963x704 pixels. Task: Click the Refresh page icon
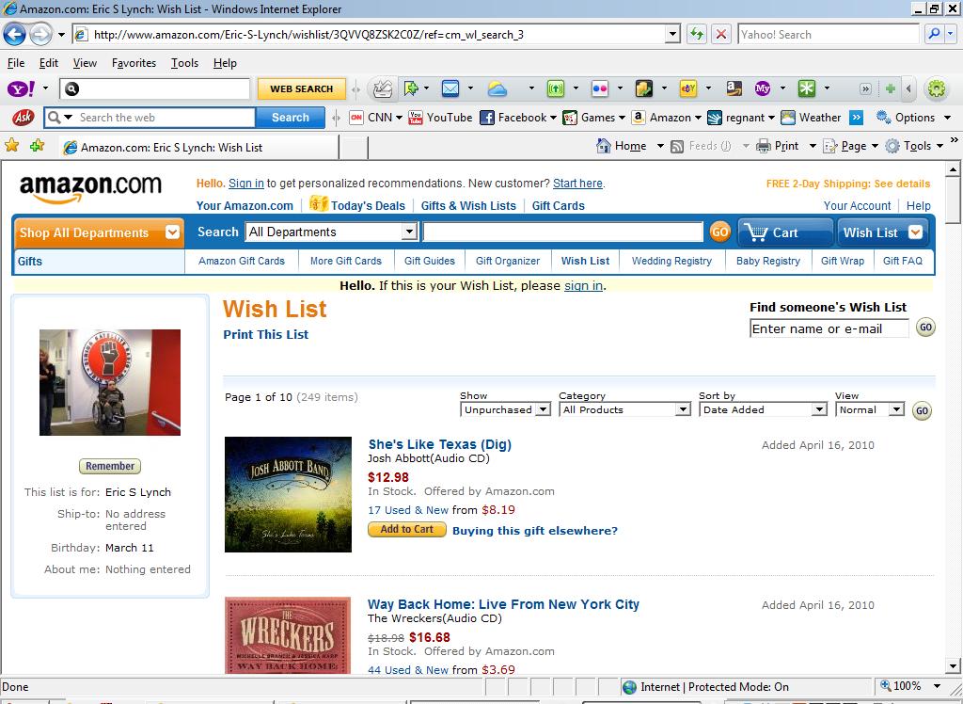697,35
